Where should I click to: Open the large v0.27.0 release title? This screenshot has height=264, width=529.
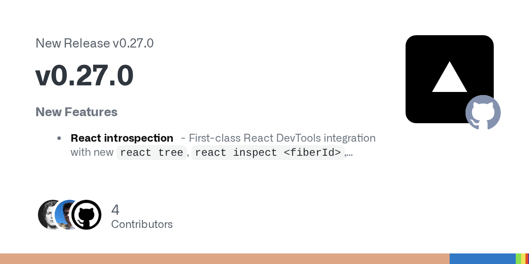click(x=84, y=76)
